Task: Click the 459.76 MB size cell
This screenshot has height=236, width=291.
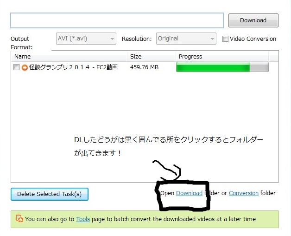Action: click(x=144, y=67)
